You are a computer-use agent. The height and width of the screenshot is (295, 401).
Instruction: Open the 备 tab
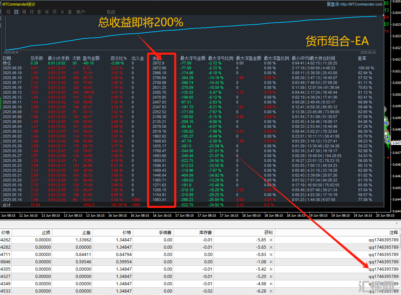point(70,12)
